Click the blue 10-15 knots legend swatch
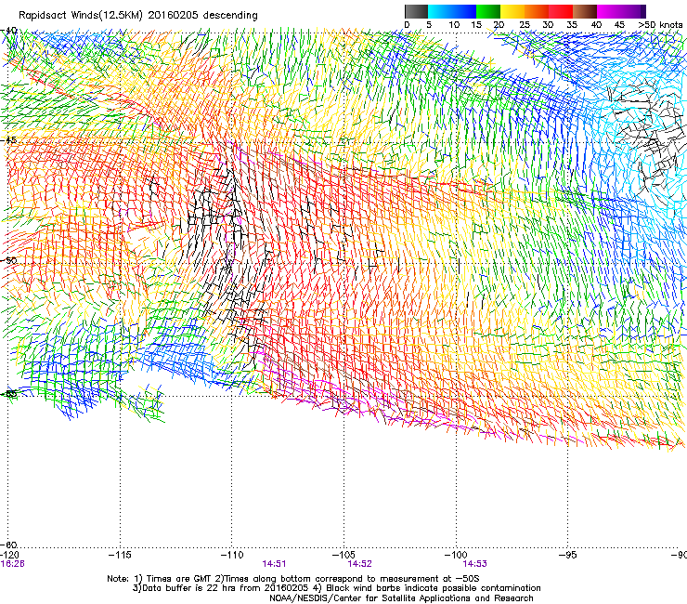 (464, 11)
